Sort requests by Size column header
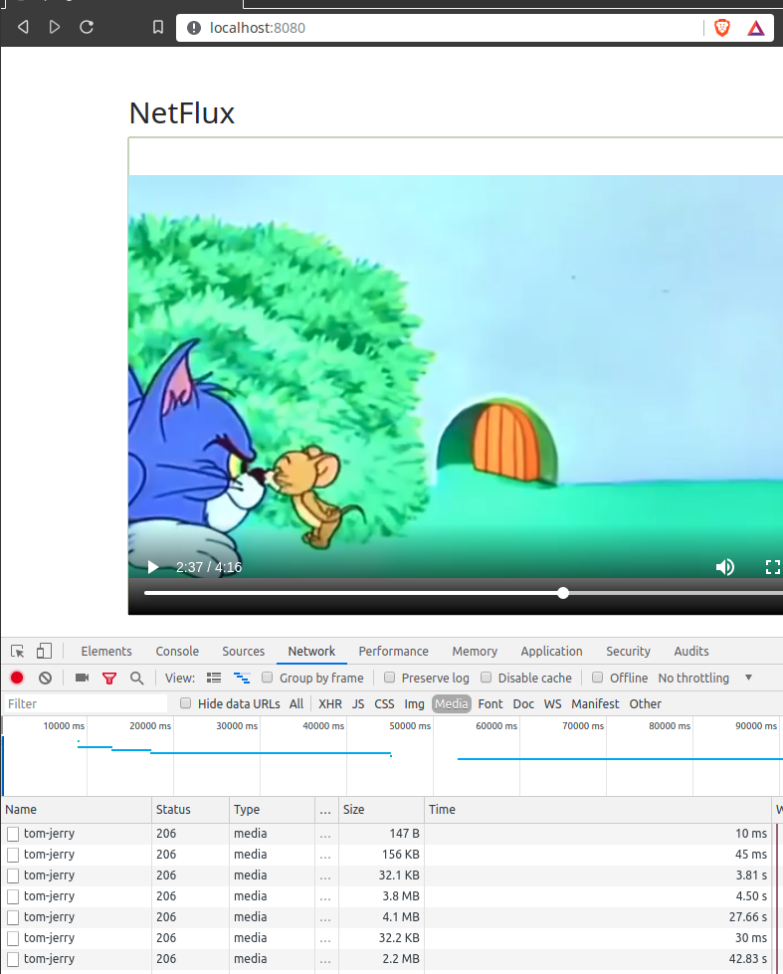Image resolution: width=783 pixels, height=974 pixels. (382, 810)
